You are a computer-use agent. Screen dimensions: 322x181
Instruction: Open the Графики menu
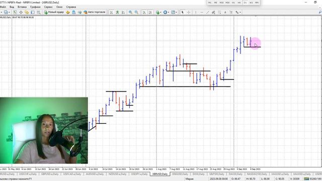(35, 7)
